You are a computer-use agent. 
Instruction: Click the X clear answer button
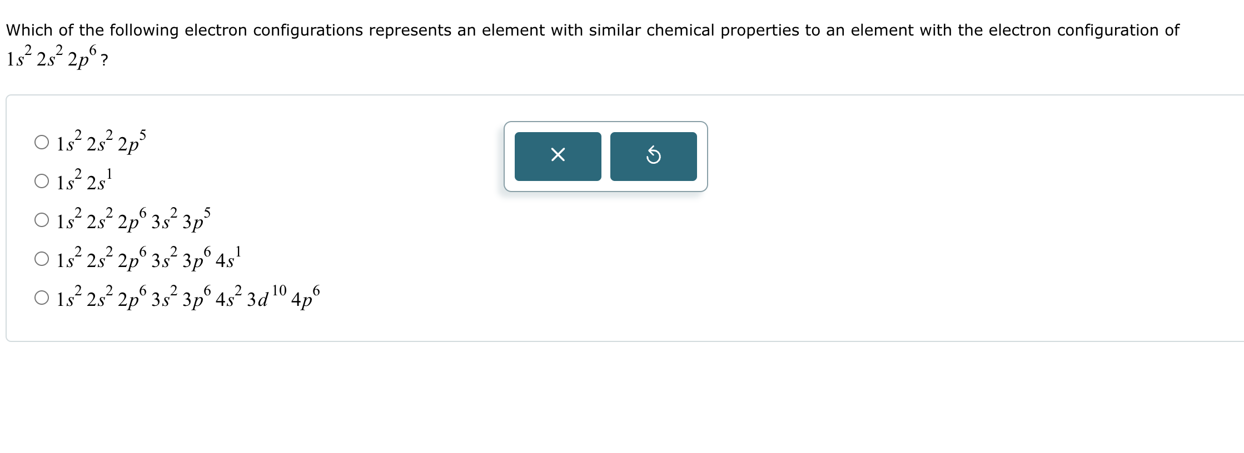558,156
